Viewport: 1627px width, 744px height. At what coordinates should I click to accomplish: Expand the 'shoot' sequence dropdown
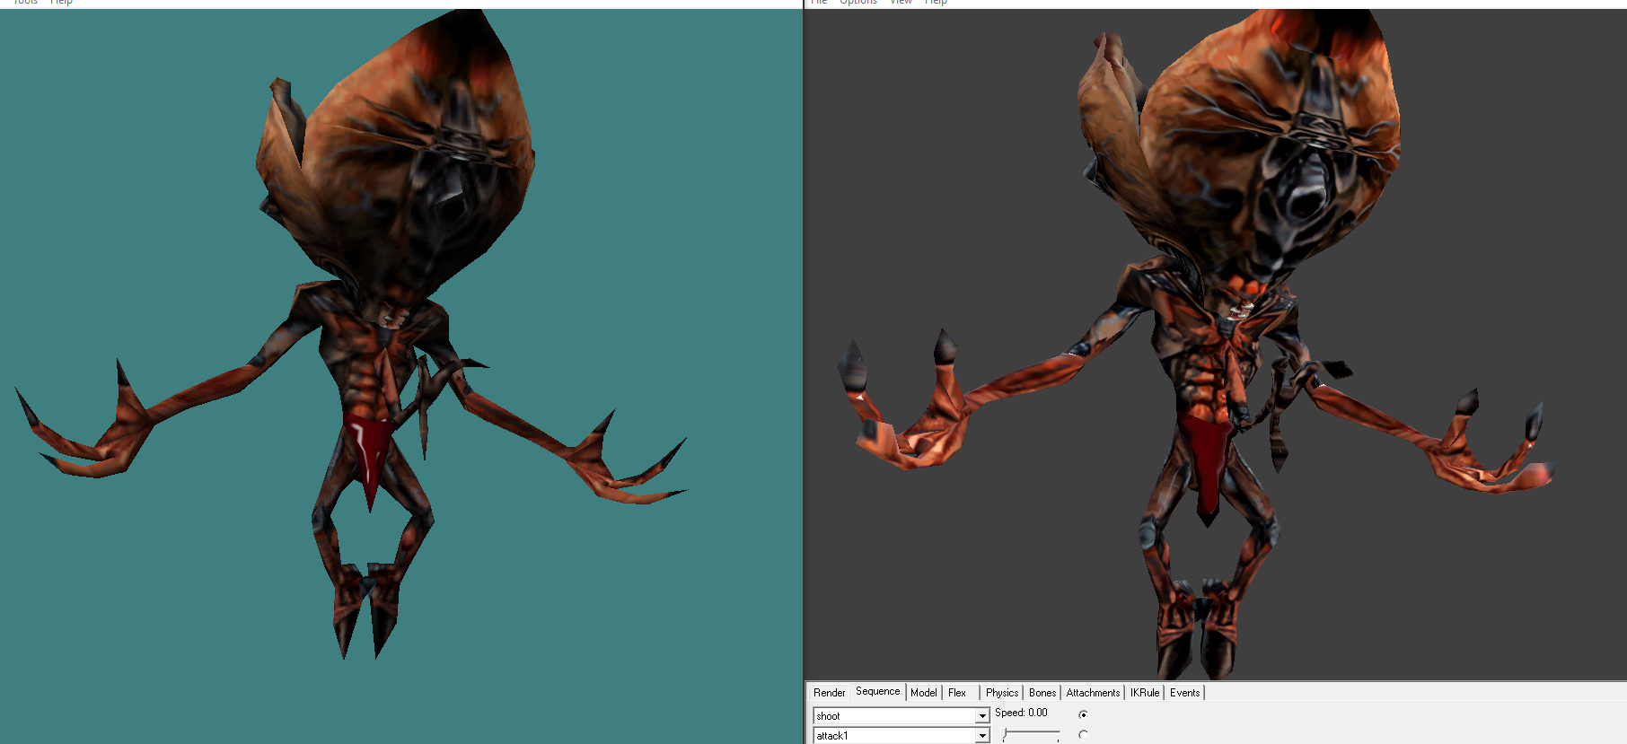982,716
